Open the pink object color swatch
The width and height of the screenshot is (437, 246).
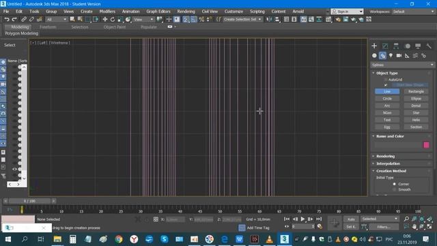point(426,145)
